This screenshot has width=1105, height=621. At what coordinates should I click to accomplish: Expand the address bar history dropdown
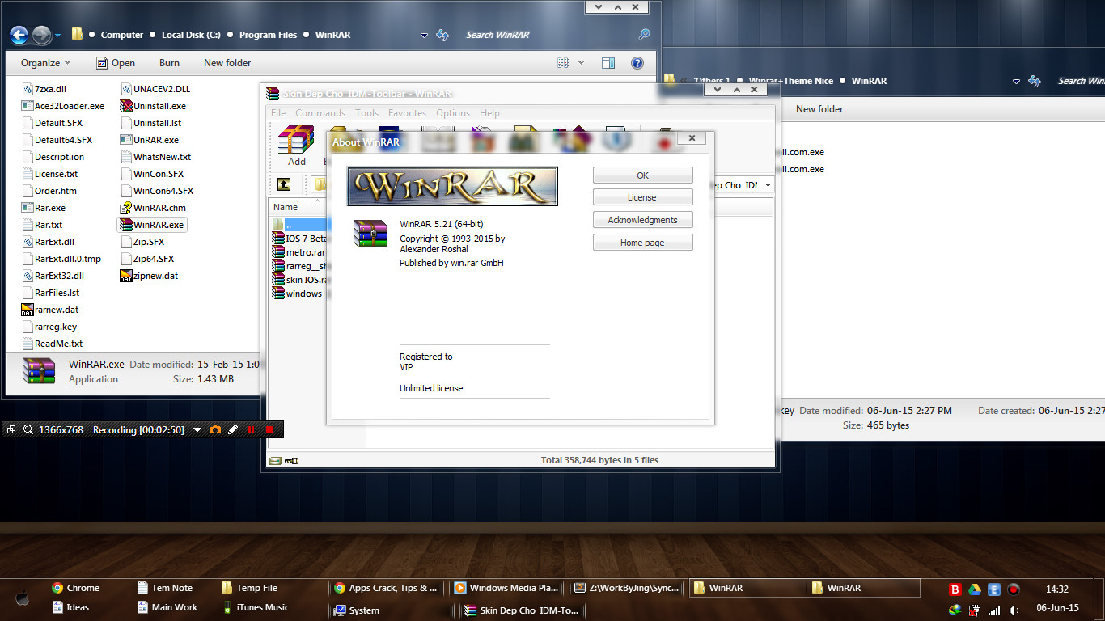pyautogui.click(x=425, y=36)
